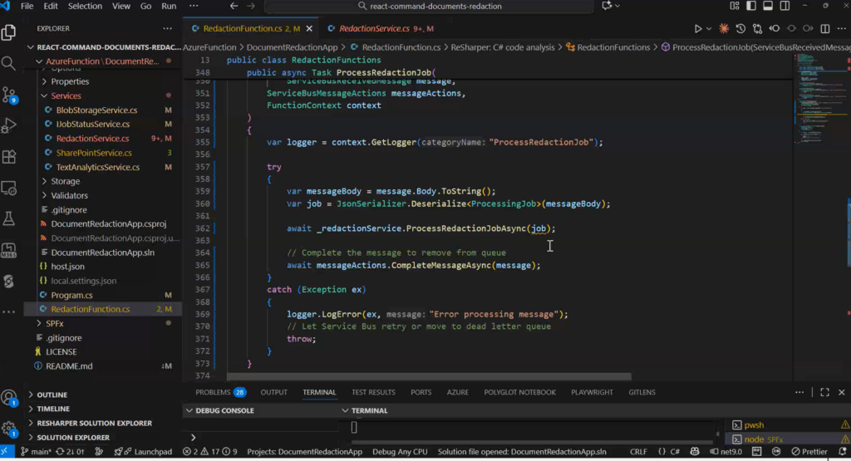Screen dimensions: 851x461
Task: Open the Selection menu
Action: click(x=85, y=7)
